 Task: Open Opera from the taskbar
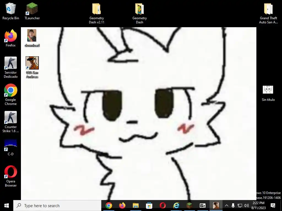pos(162,206)
